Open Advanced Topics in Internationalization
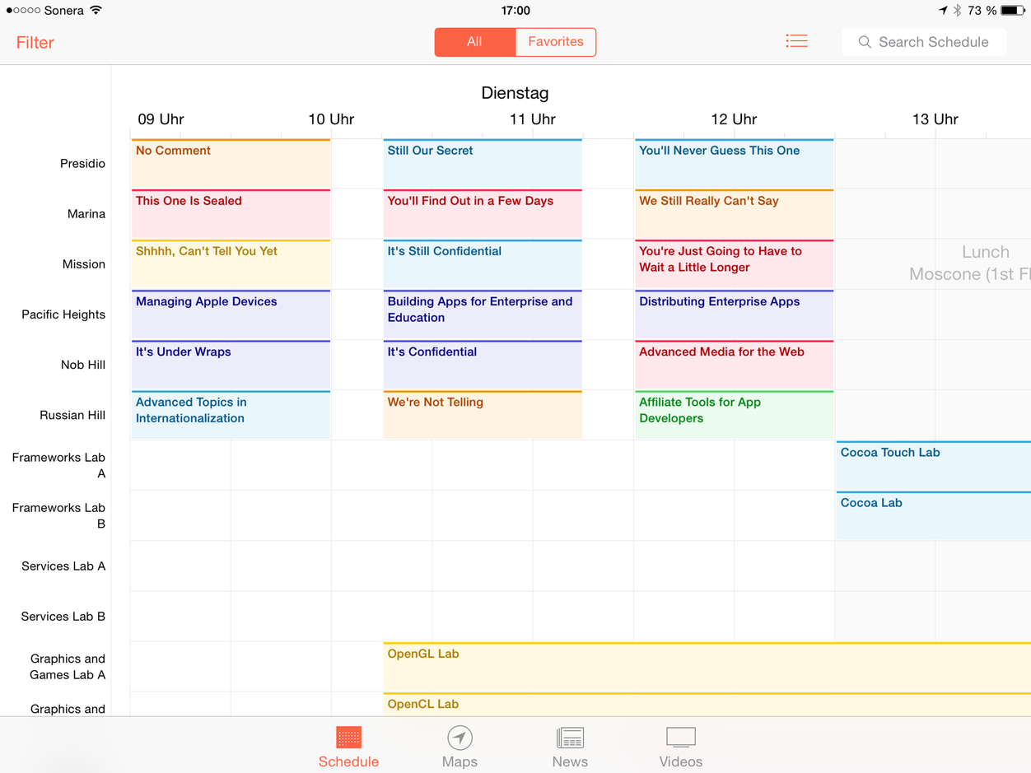 click(x=231, y=415)
